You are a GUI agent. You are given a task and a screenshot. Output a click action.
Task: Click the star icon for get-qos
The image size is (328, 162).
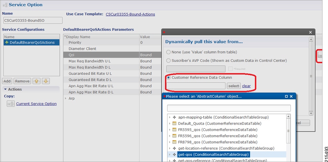(x=174, y=154)
